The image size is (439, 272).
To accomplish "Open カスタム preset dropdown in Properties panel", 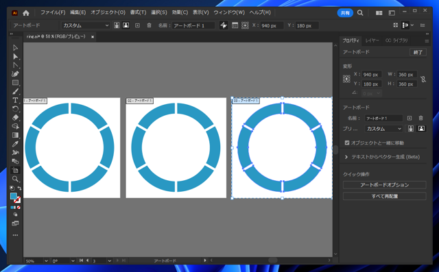I will 383,129.
